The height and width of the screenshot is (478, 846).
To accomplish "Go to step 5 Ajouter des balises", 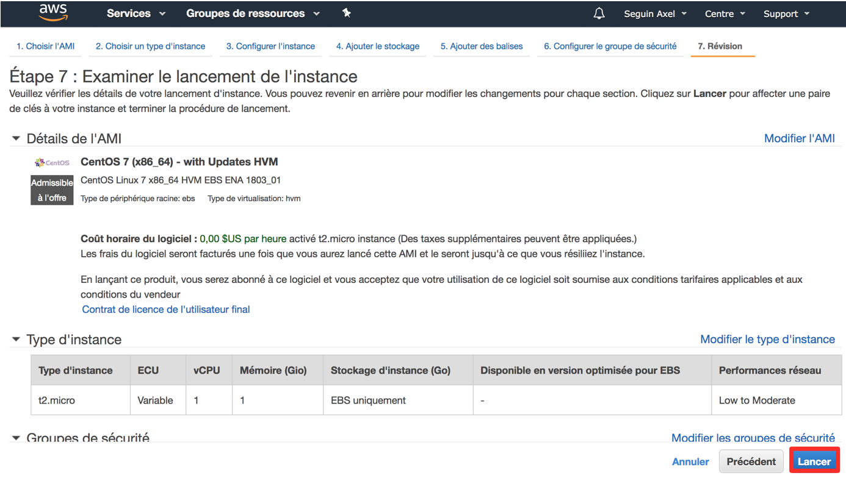I will click(482, 46).
